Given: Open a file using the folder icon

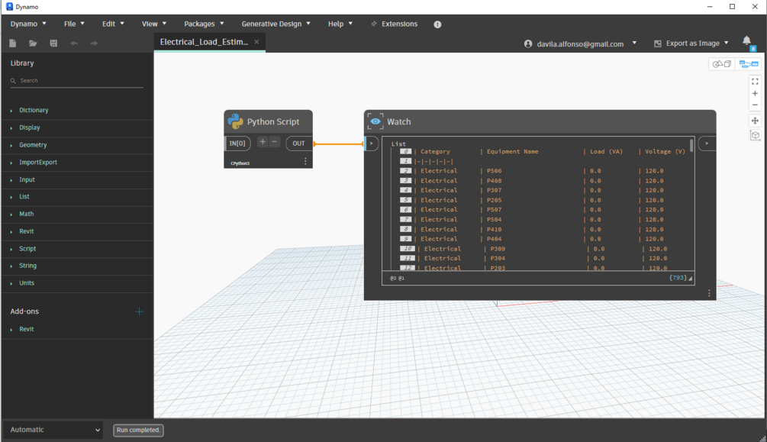Looking at the screenshot, I should click(x=33, y=43).
